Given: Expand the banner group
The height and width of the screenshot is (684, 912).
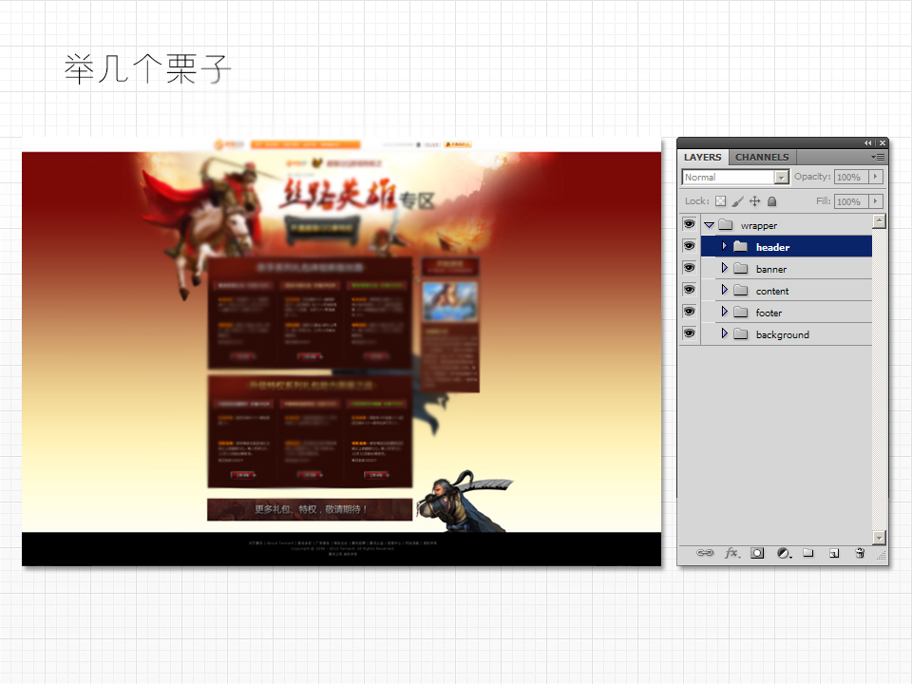Looking at the screenshot, I should point(724,268).
